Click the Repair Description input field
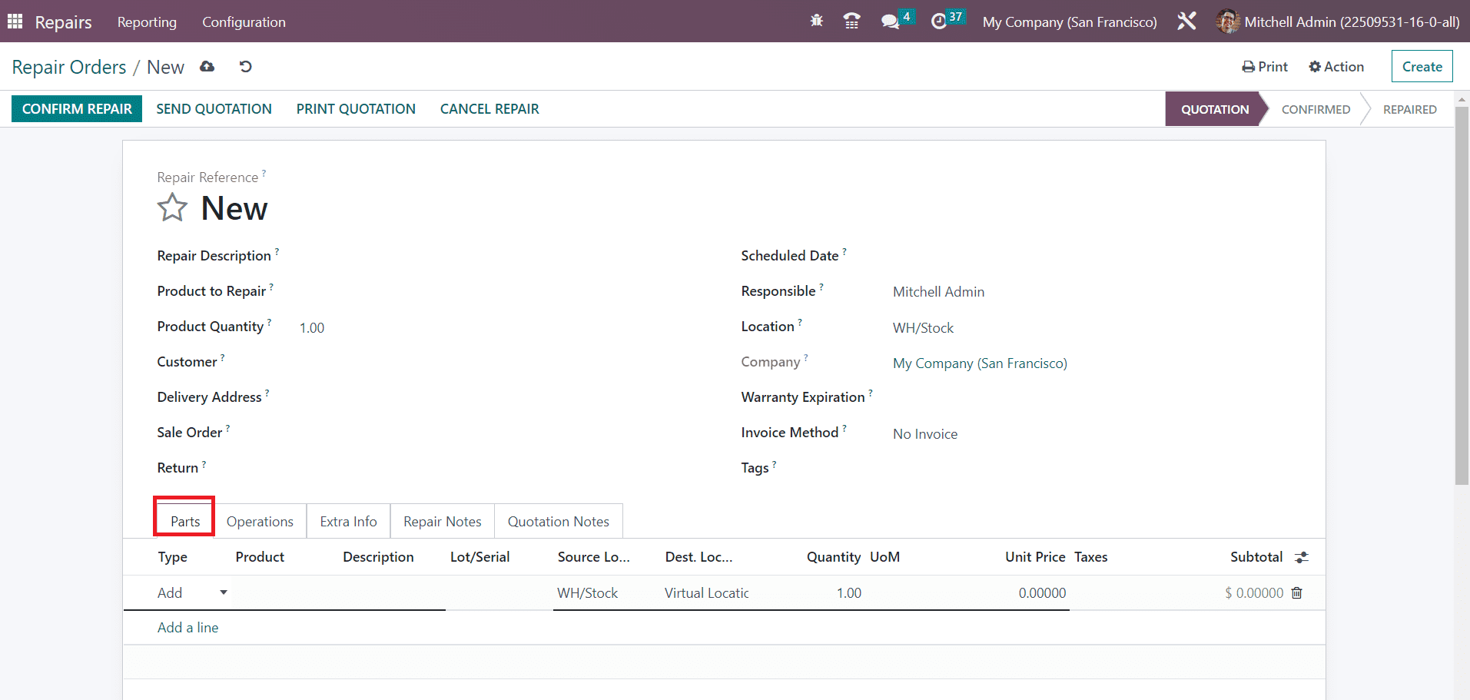 pyautogui.click(x=503, y=257)
